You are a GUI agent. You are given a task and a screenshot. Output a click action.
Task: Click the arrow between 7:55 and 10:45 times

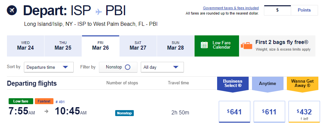(46, 111)
